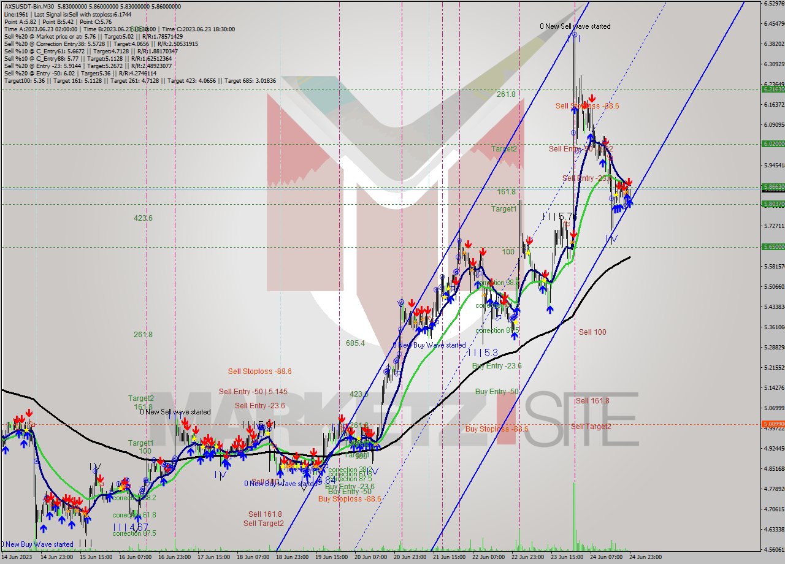Image resolution: width=785 pixels, height=564 pixels.
Task: Click the '14 Jun 2023' time axis label
Action: pos(15,557)
